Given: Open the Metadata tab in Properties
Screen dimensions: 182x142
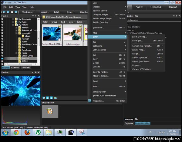Looking at the screenshot, I should point(129,119).
